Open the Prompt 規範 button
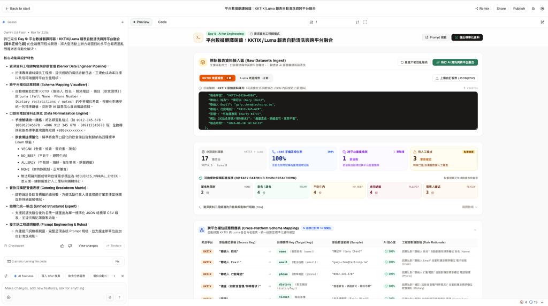The image size is (548, 306). pos(436,37)
